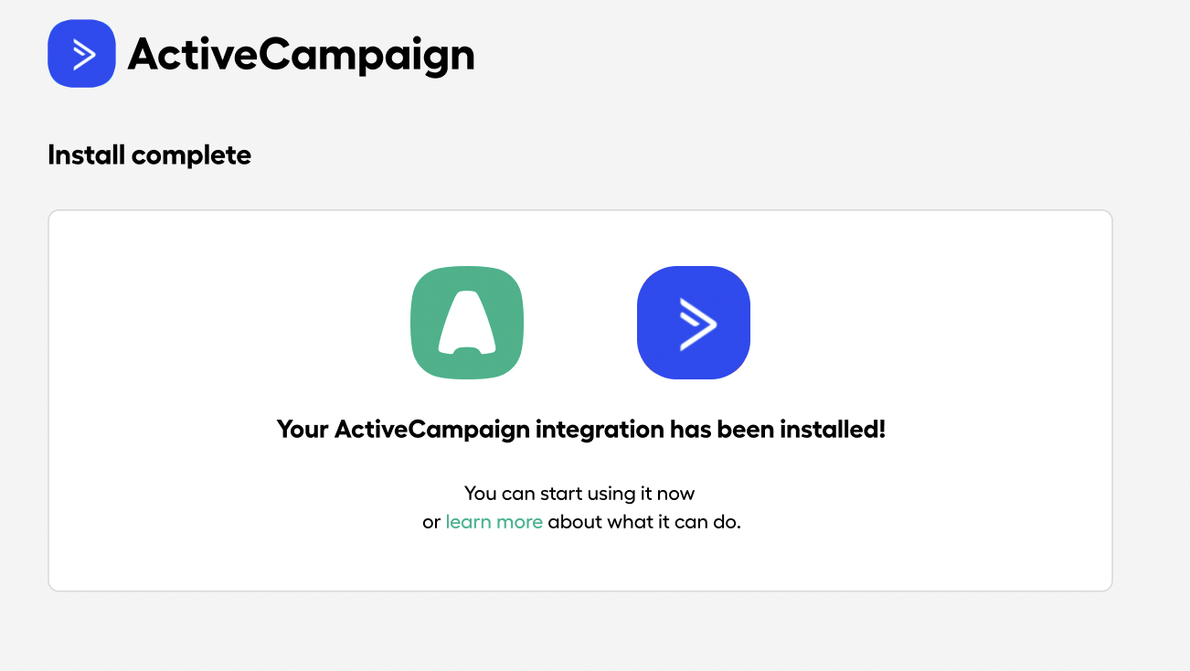Click the 'integration has been installed!' headline
Screen dimensions: 1190x671
click(710, 429)
